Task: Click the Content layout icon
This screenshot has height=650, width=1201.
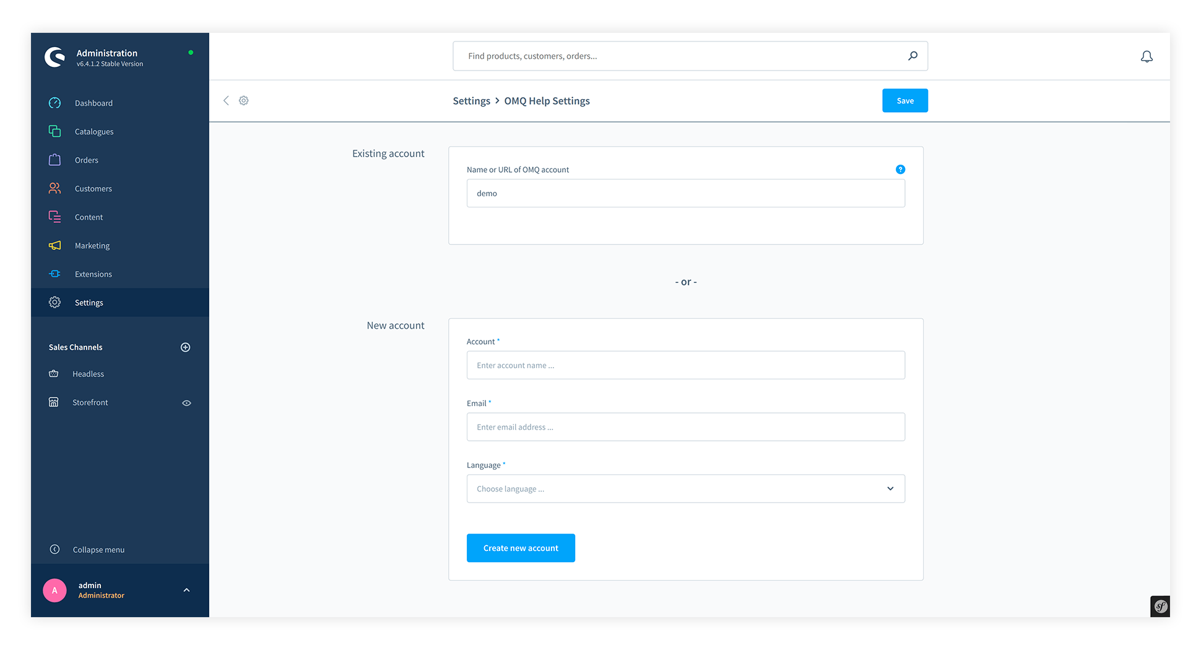Action: [x=54, y=217]
